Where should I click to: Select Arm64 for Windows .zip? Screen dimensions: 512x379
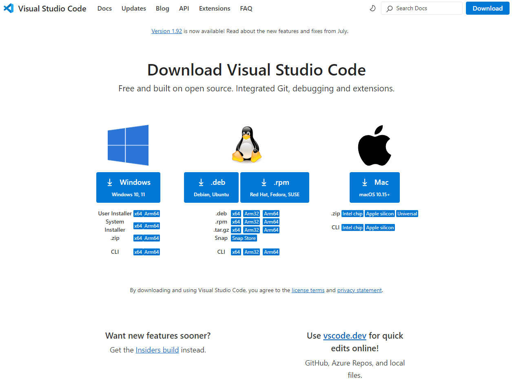[151, 238]
